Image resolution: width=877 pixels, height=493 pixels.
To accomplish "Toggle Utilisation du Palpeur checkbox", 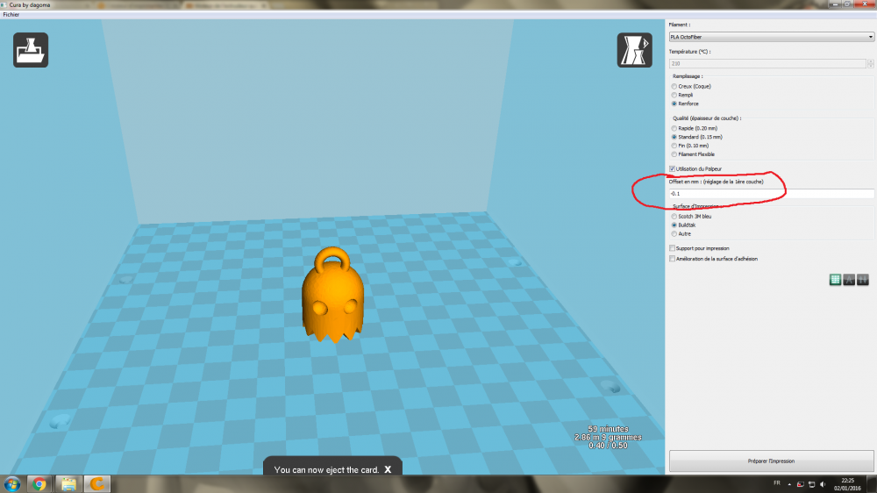I will [673, 169].
